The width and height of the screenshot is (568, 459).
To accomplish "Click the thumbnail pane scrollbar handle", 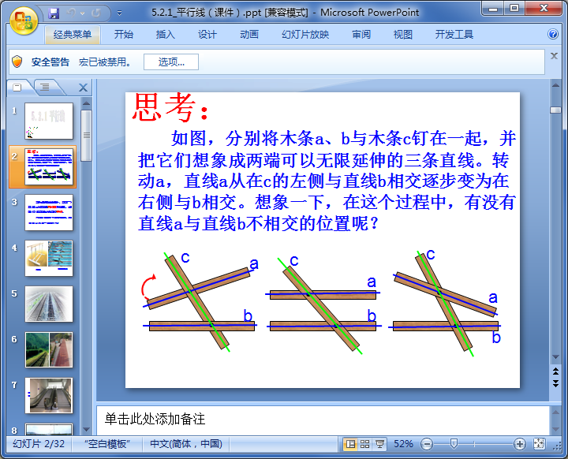I will coord(86,136).
